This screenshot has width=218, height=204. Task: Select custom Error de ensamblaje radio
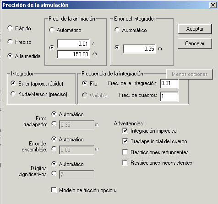click(x=54, y=149)
